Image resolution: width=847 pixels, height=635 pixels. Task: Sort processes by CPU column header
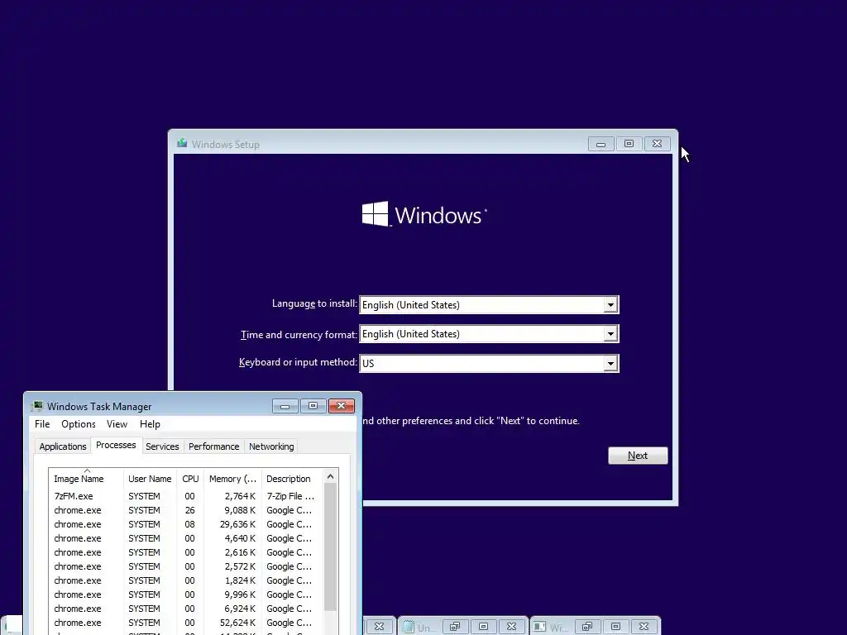click(190, 479)
